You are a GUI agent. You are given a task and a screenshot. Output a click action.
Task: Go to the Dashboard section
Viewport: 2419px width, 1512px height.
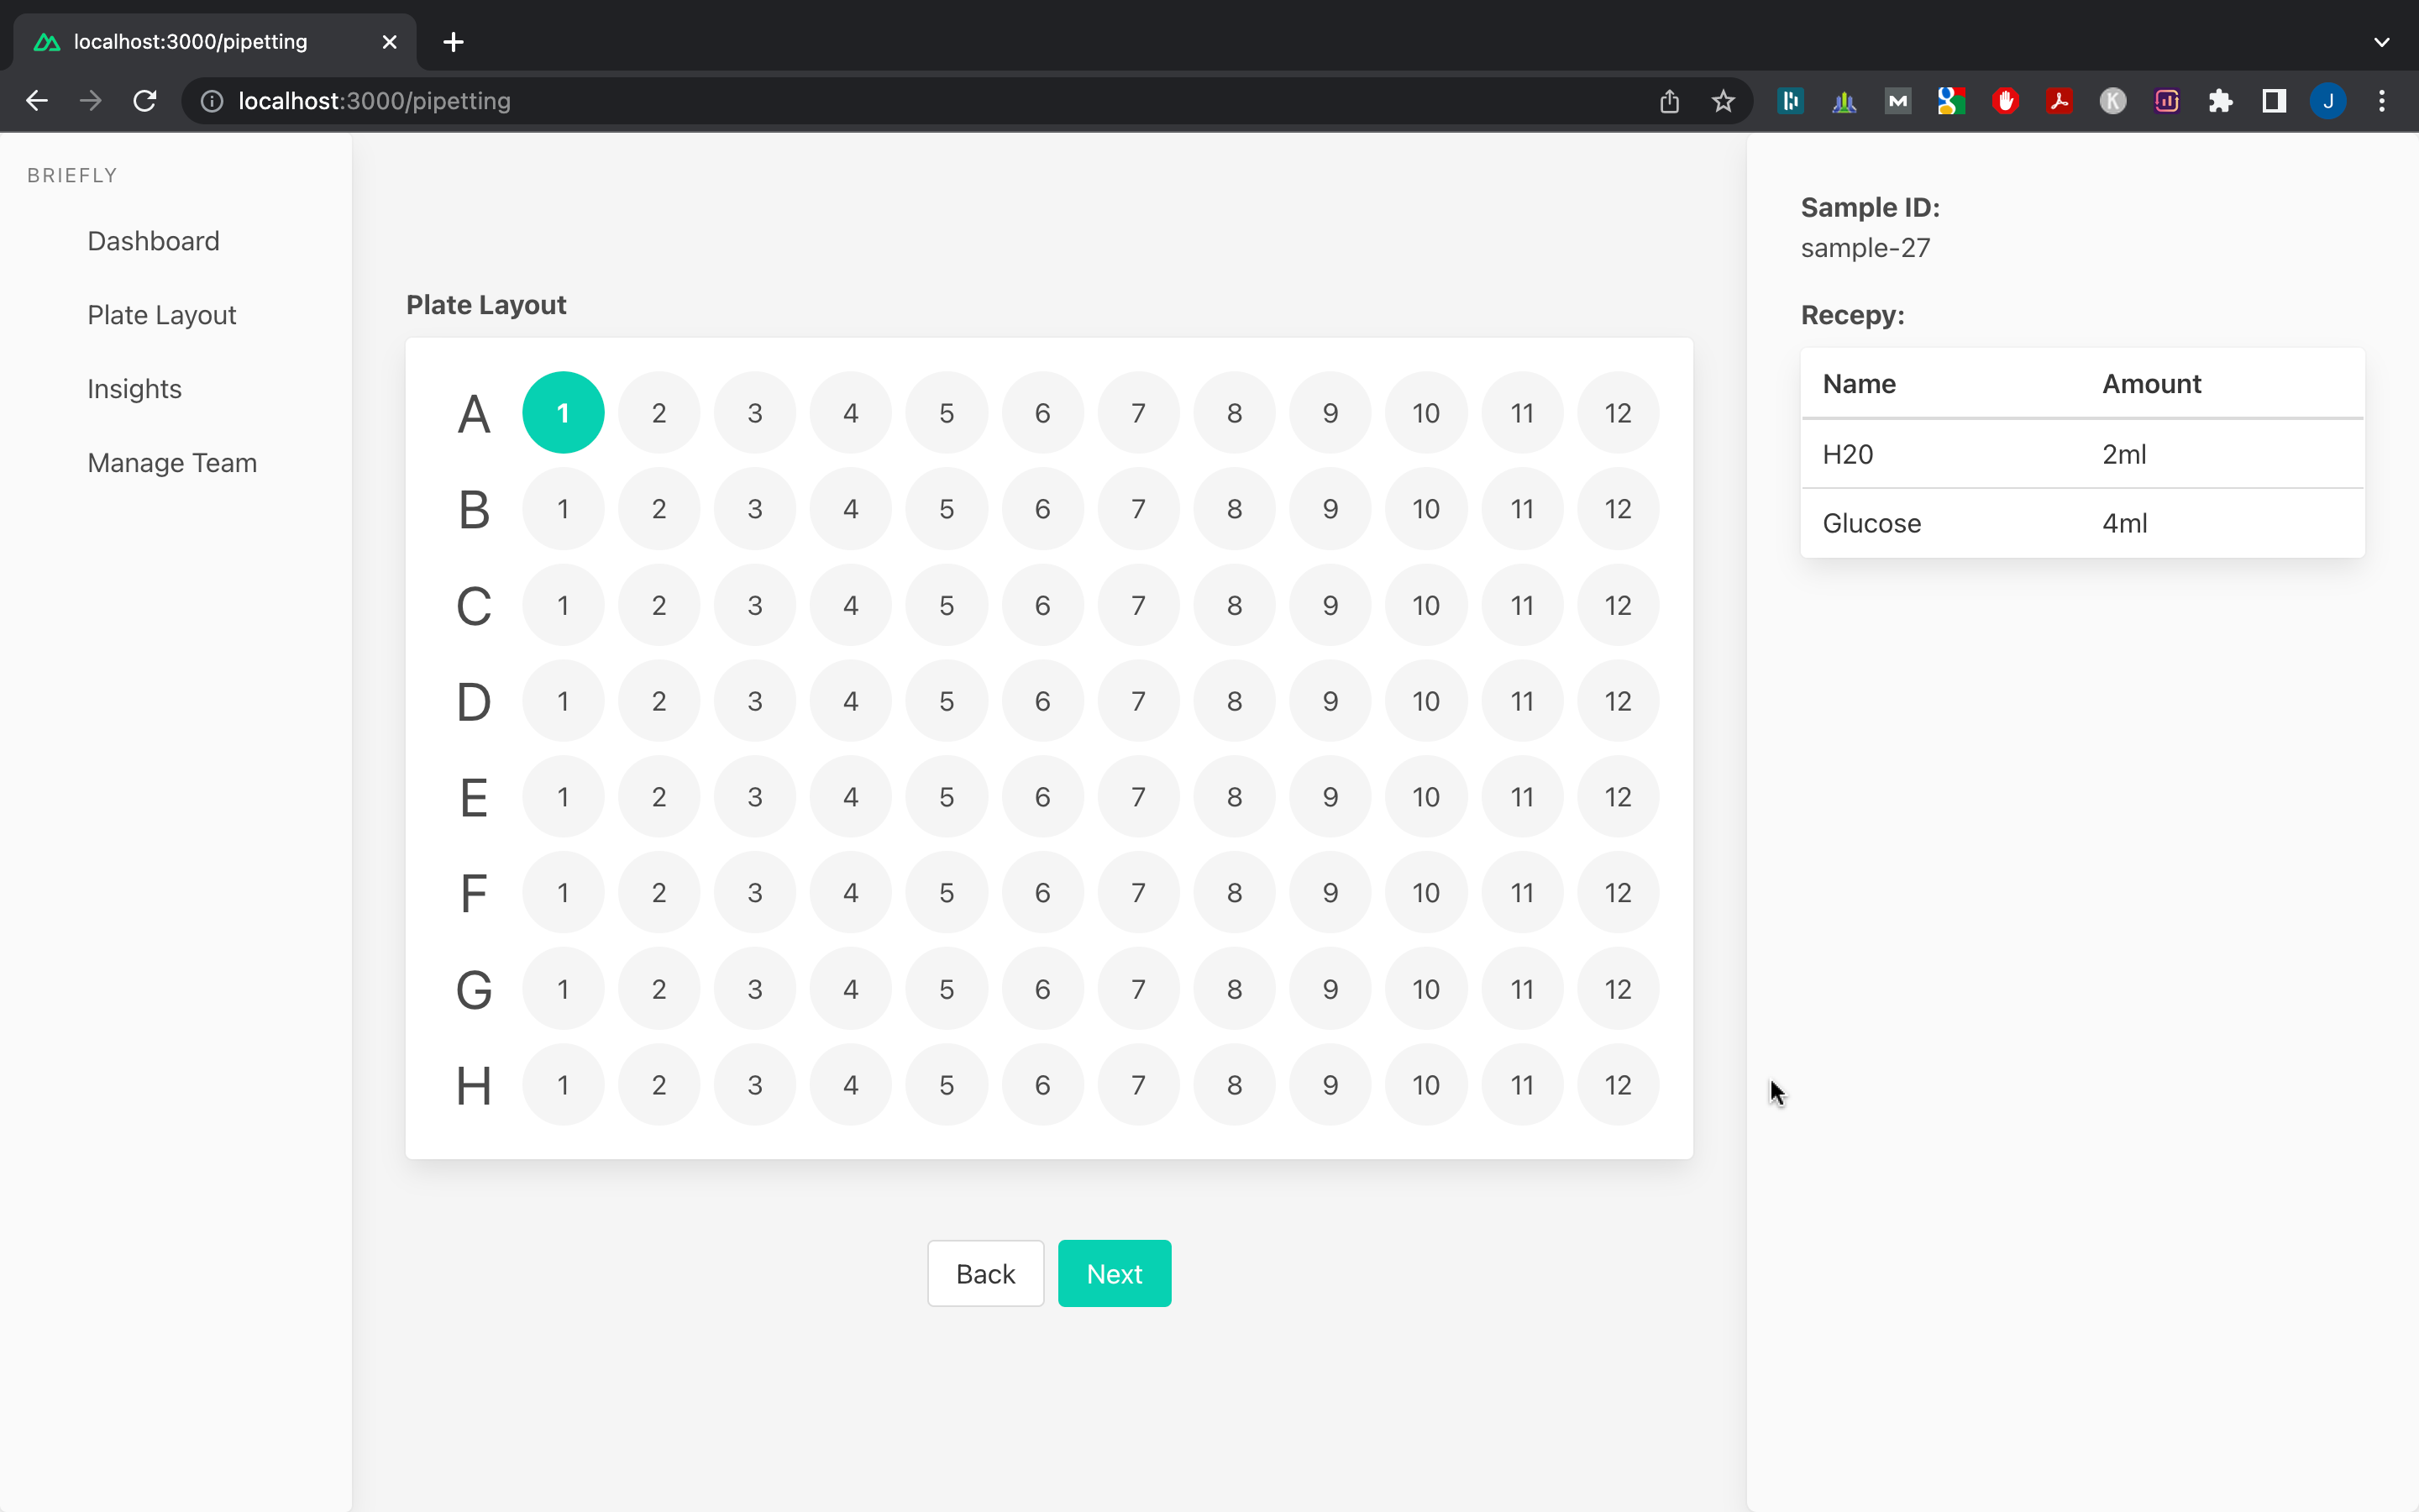pos(153,240)
